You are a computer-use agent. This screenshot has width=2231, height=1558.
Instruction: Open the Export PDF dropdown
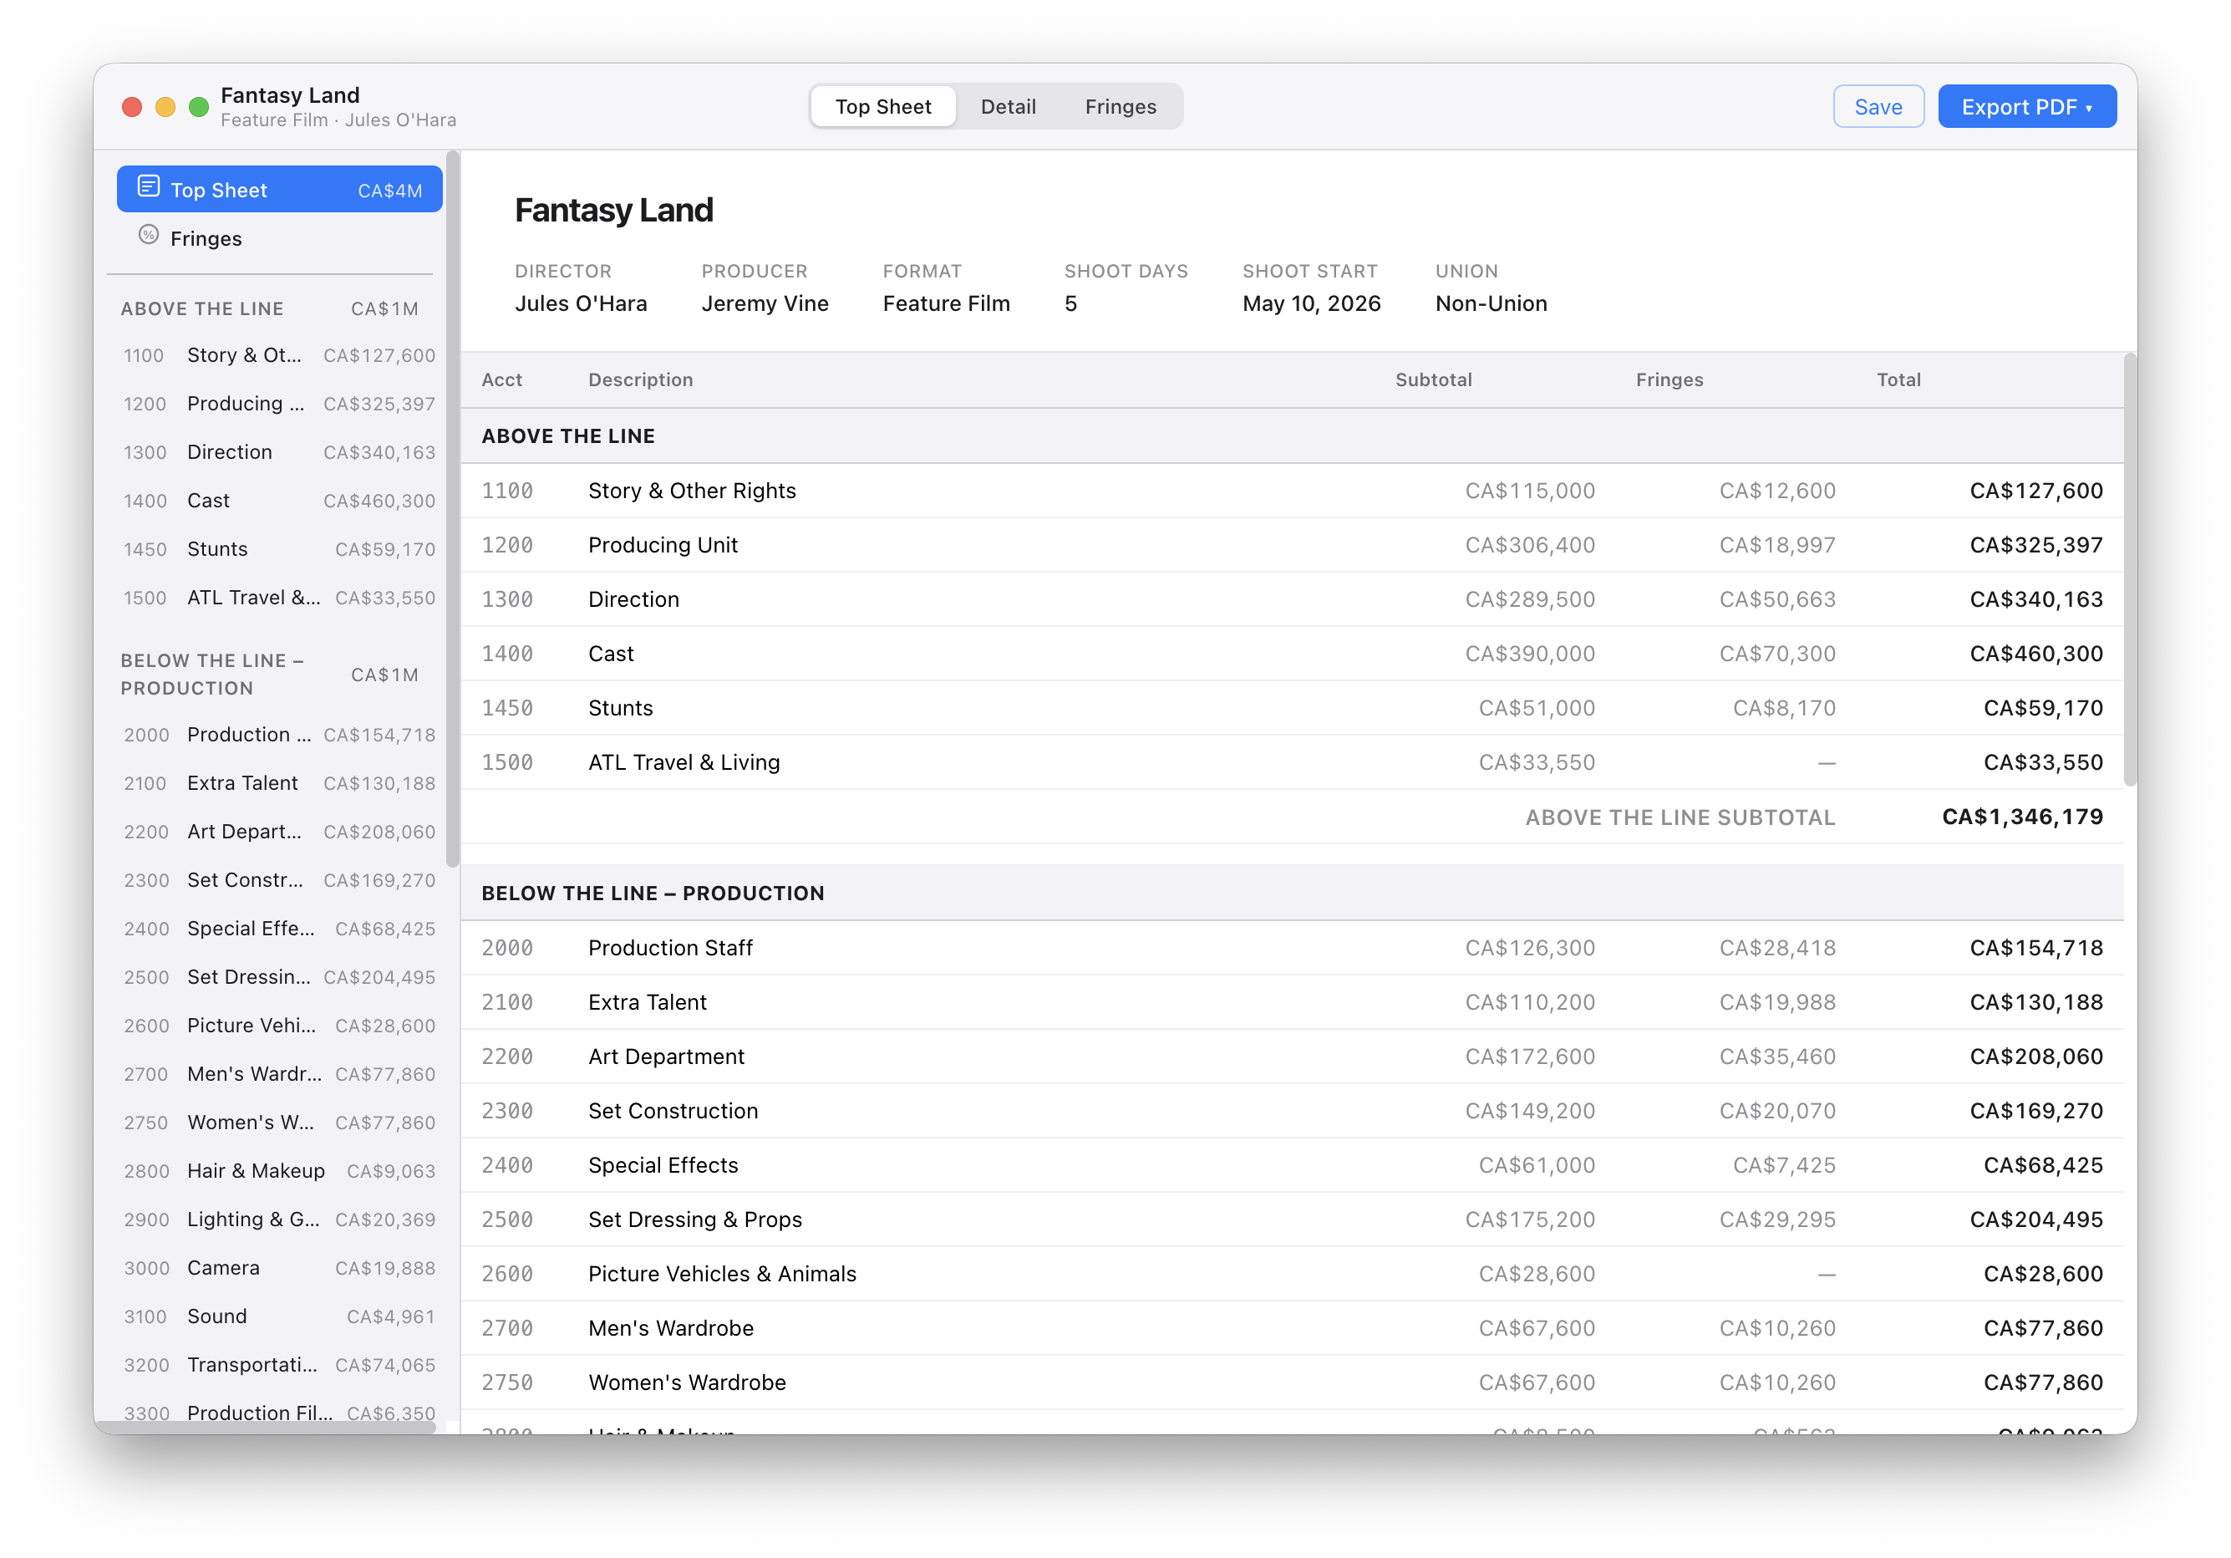2026,107
